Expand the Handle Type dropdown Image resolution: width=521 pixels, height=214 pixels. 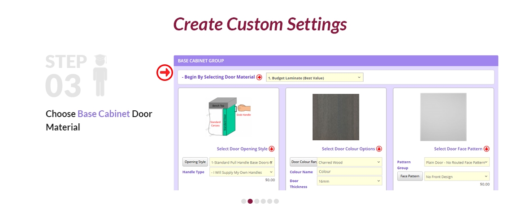point(242,172)
